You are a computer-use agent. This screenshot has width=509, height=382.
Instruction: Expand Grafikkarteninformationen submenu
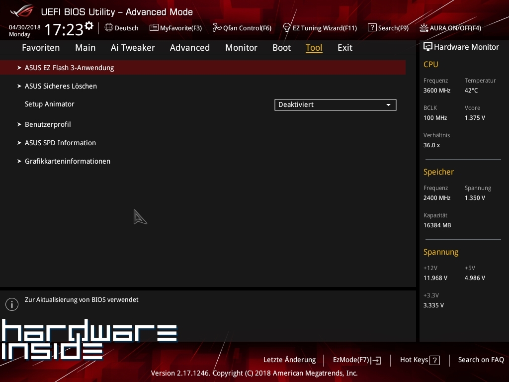[68, 162]
